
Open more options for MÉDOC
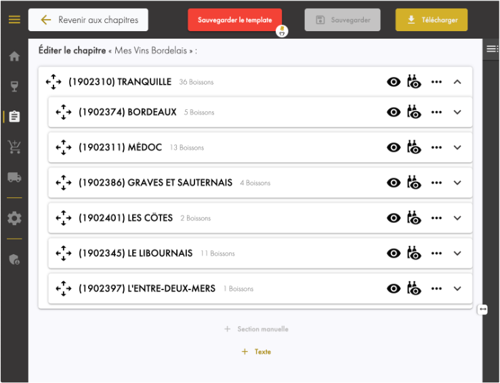436,148
